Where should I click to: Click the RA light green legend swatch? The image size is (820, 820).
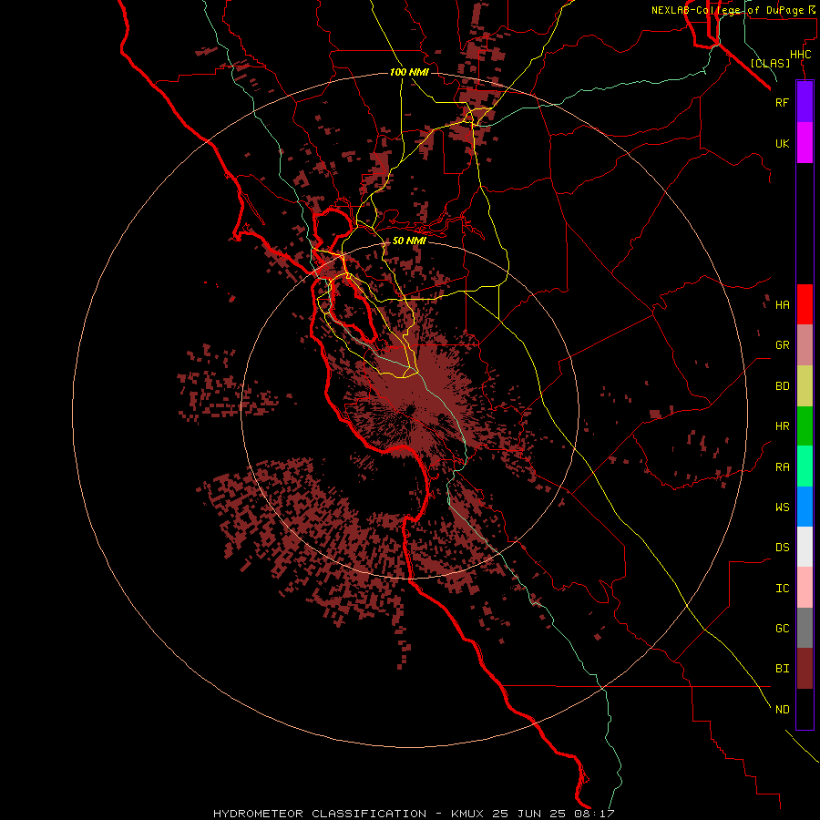[805, 466]
